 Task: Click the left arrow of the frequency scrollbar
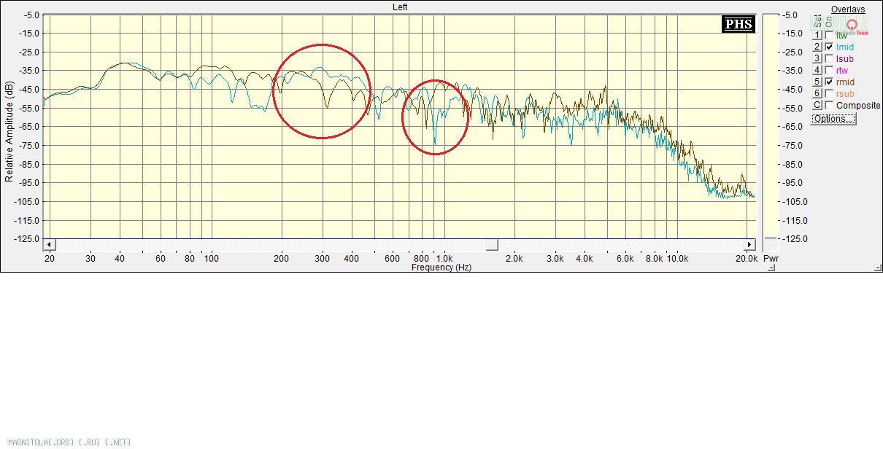pos(49,244)
